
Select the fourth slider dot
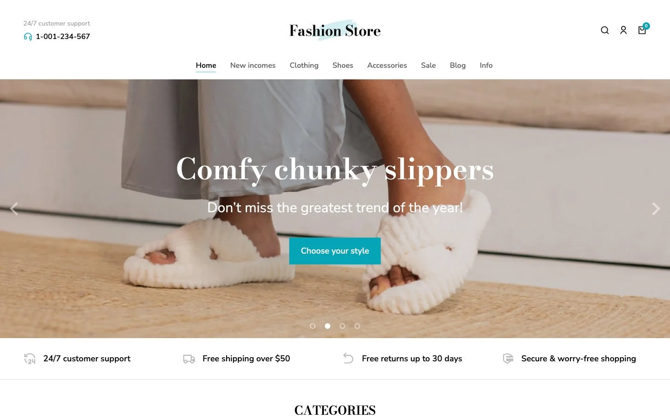coord(357,326)
